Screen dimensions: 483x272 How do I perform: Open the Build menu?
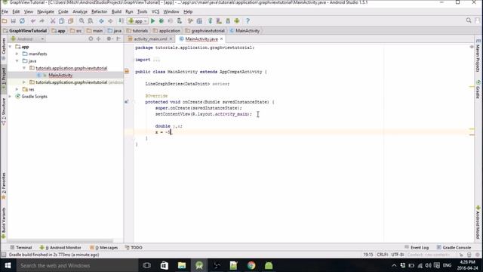pyautogui.click(x=116, y=12)
